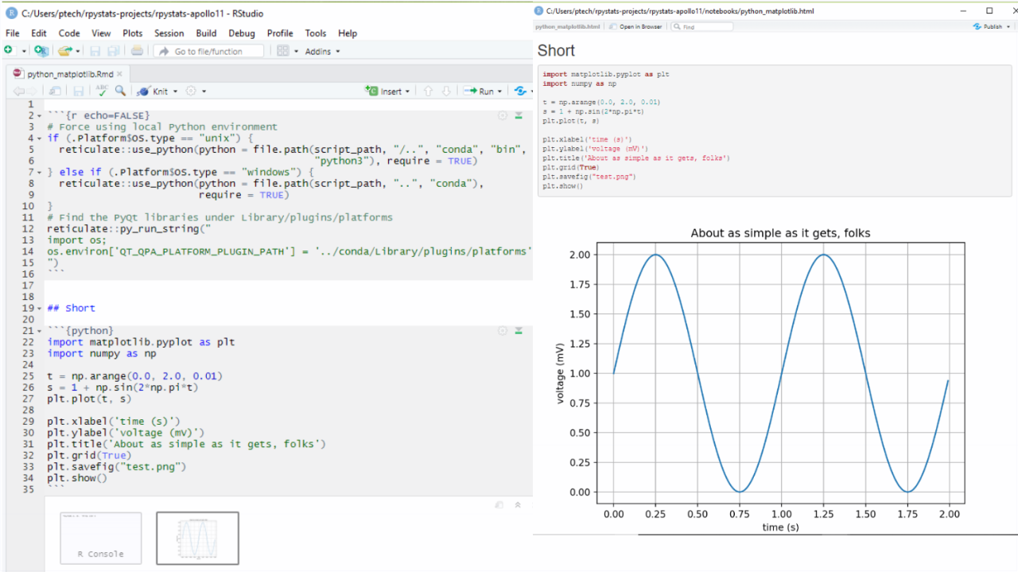Focus the Go to file/function field

(x=208, y=51)
